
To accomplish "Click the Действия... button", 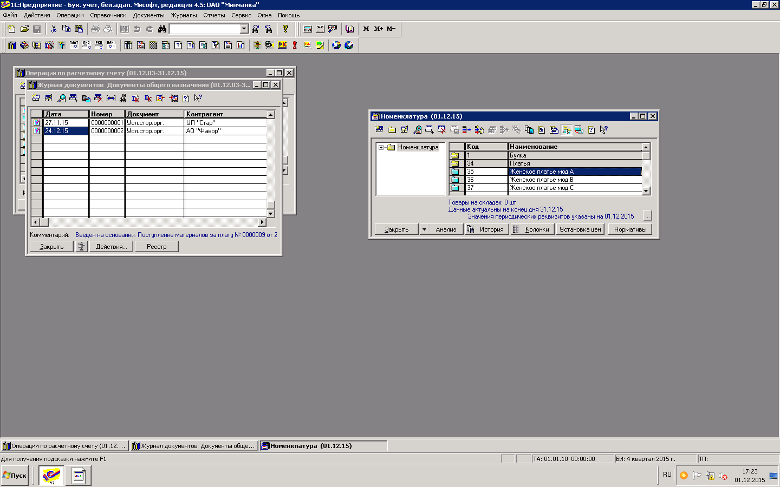I will coord(111,247).
